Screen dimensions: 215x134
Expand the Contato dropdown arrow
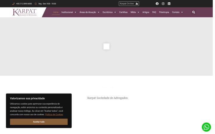pos(182,12)
